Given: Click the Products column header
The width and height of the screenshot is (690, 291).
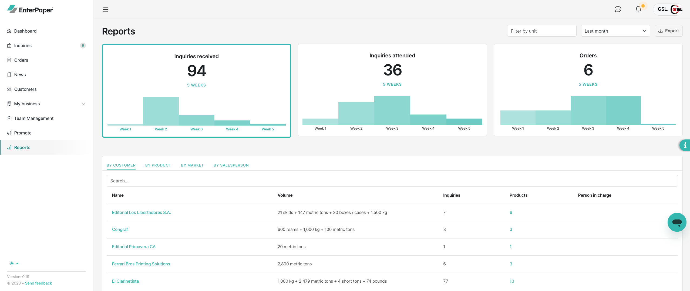Looking at the screenshot, I should click(518, 195).
